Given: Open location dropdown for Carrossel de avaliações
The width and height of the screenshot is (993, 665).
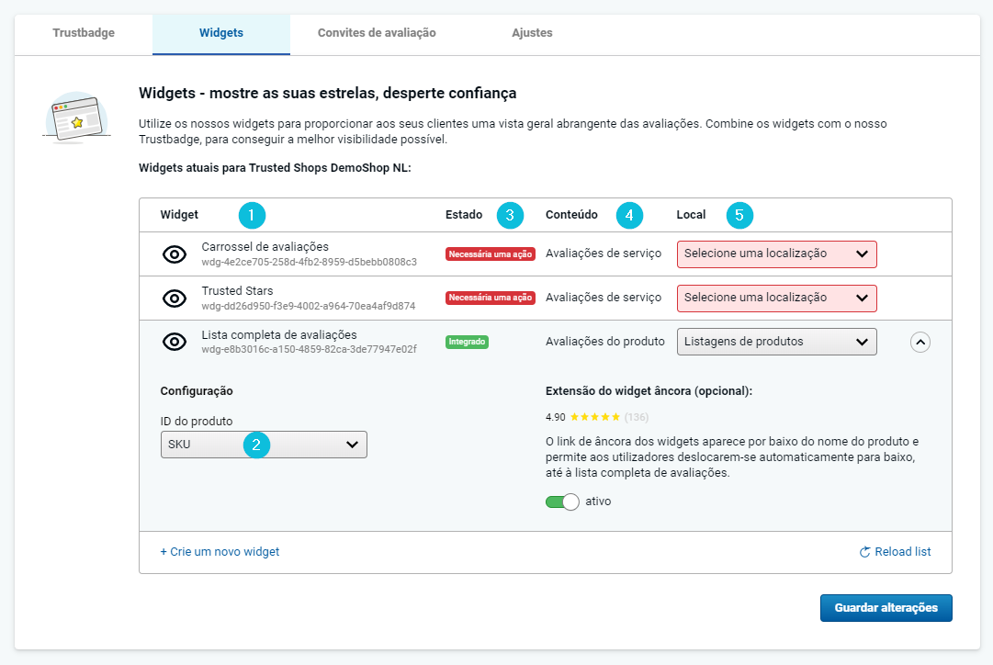Looking at the screenshot, I should 776,254.
